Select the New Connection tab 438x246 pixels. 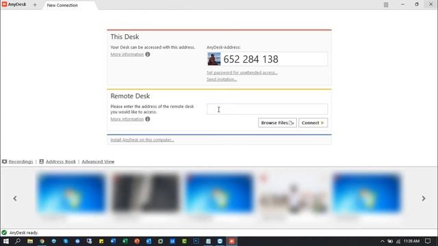pyautogui.click(x=62, y=5)
